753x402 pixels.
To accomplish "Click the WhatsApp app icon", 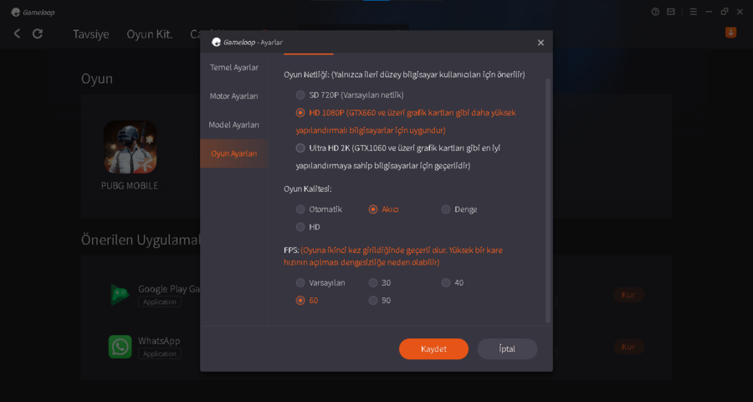I will click(120, 347).
